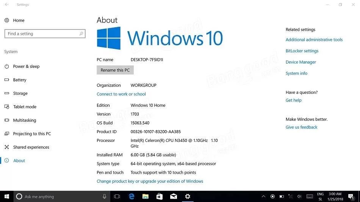Open Device Manager link
The height and width of the screenshot is (202, 360).
click(301, 62)
